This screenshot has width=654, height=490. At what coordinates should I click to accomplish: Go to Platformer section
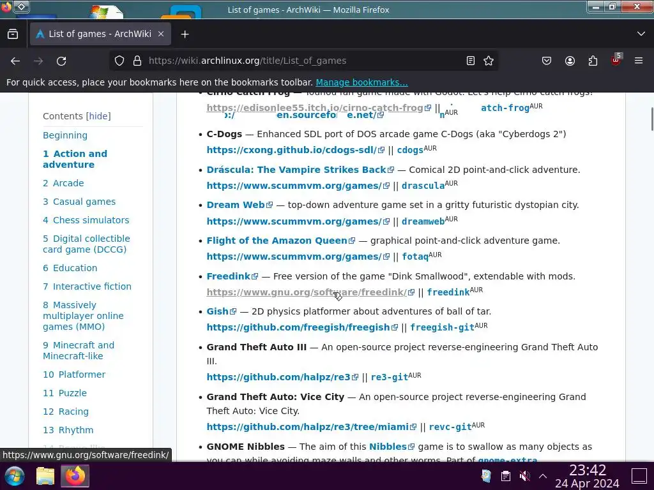point(74,375)
